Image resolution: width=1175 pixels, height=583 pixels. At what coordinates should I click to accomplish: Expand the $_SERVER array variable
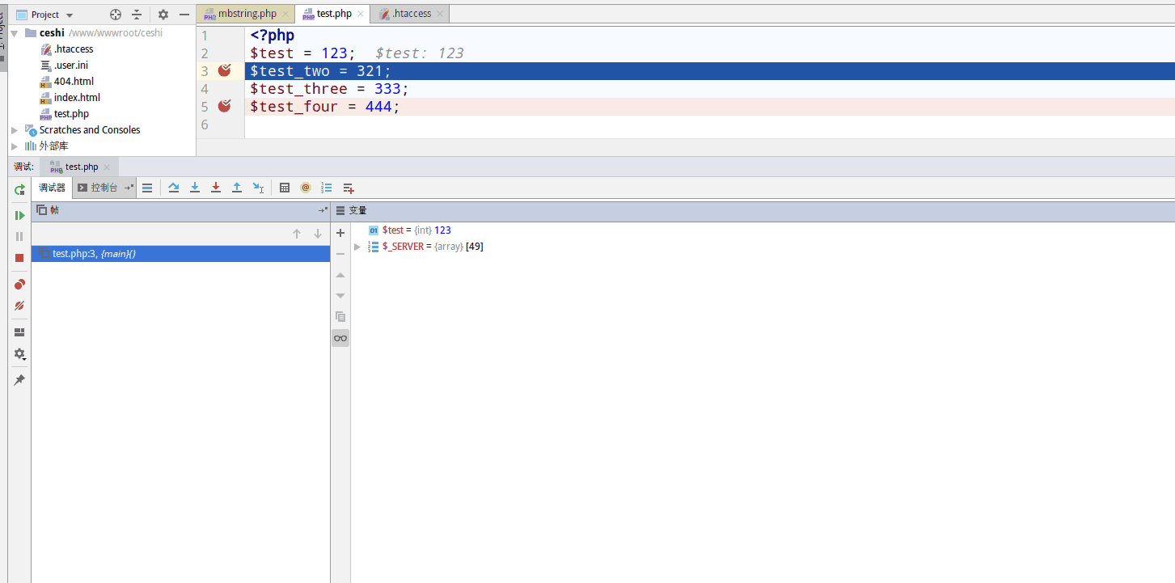pos(357,246)
